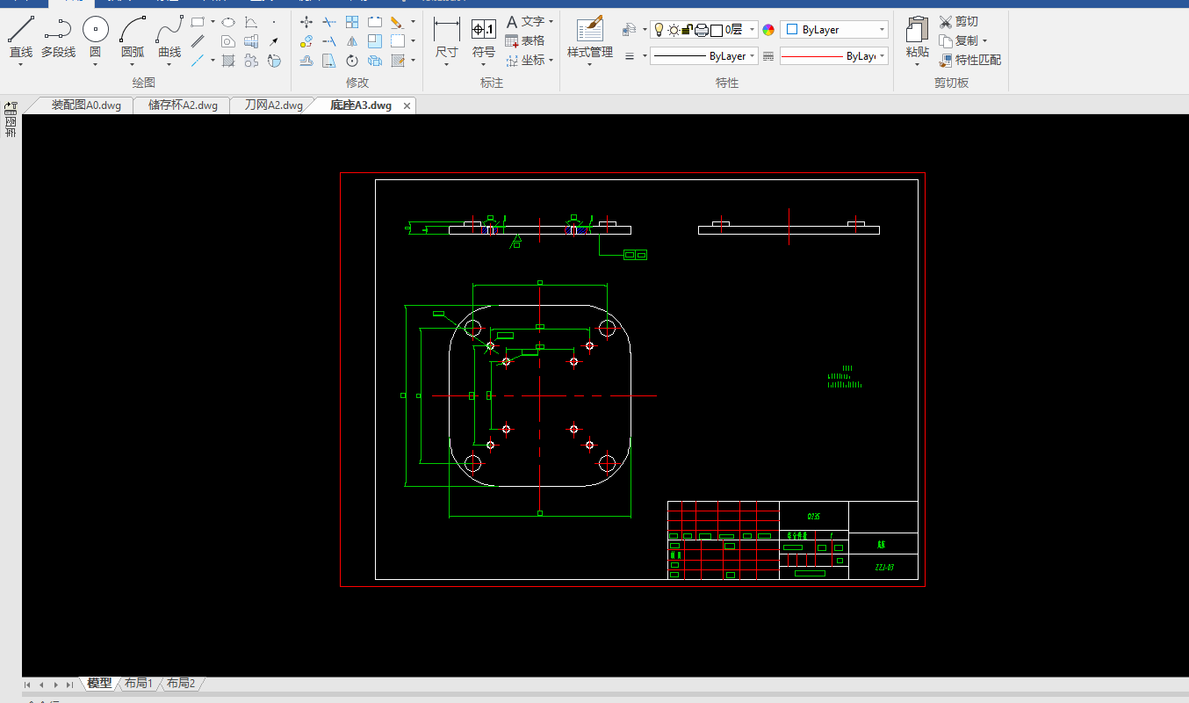
Task: Switch to 布局1 layout tab
Action: [139, 683]
